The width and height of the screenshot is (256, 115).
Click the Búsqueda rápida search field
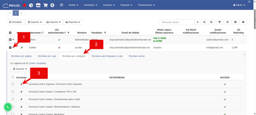pyautogui.click(x=177, y=22)
